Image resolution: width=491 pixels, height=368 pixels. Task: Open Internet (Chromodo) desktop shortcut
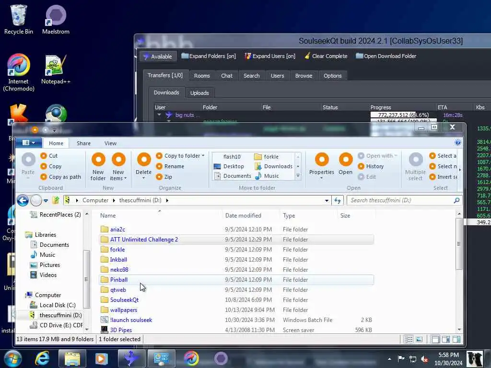[x=19, y=73]
